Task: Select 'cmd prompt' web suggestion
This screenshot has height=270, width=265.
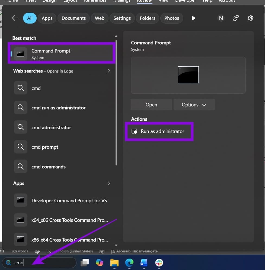Action: tap(62, 147)
